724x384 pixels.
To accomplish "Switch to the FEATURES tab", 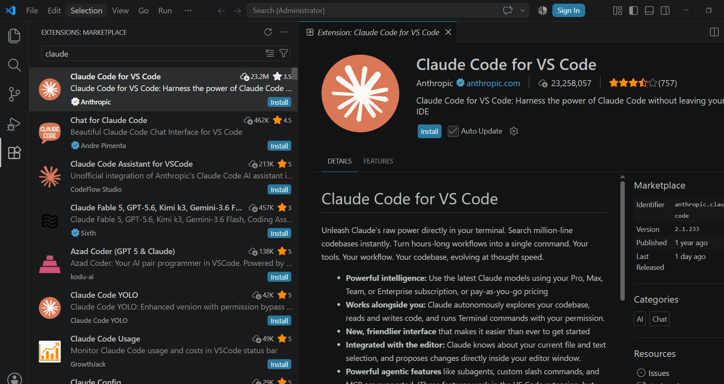I will (x=378, y=161).
